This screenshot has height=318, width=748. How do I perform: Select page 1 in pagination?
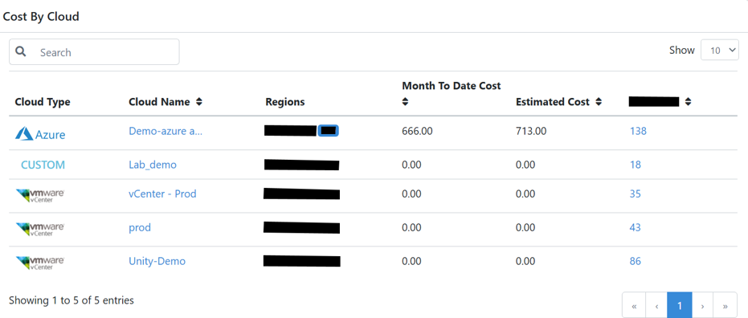pos(680,306)
